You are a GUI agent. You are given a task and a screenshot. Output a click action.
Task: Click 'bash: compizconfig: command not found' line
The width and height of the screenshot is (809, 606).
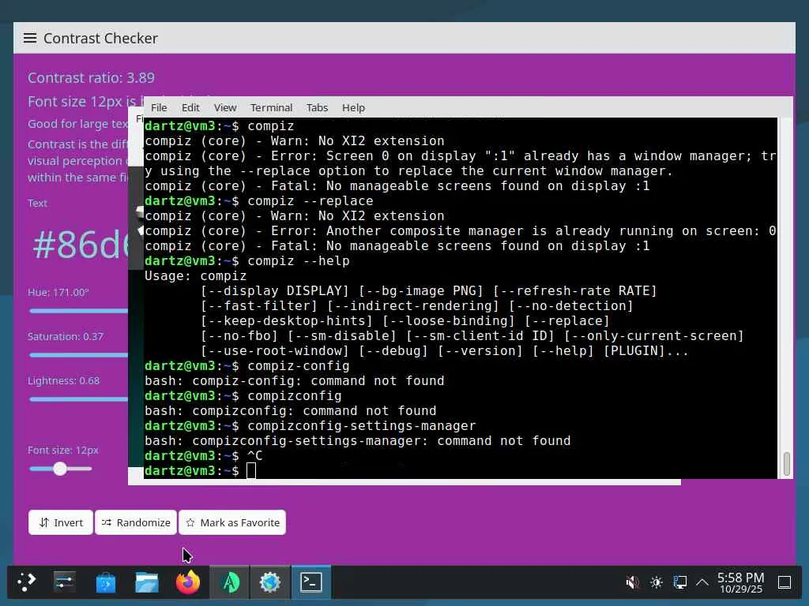click(x=291, y=410)
